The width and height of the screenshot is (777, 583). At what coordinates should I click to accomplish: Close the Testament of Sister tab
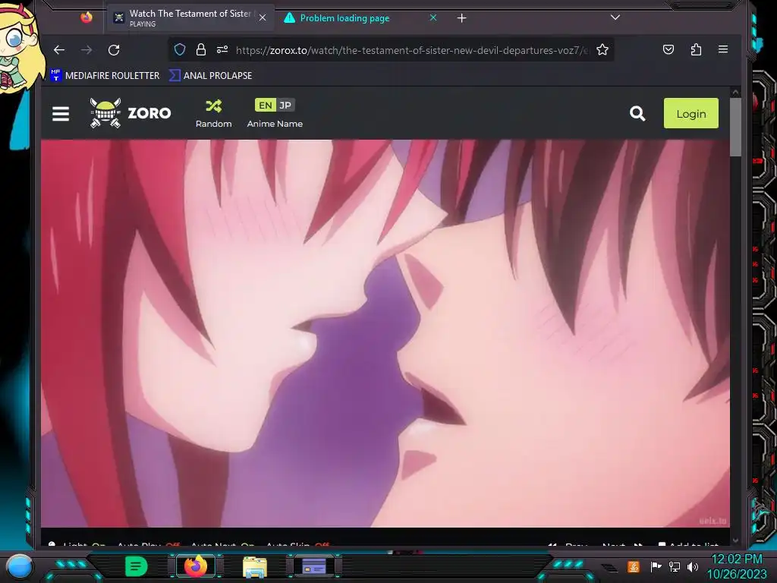pyautogui.click(x=263, y=18)
